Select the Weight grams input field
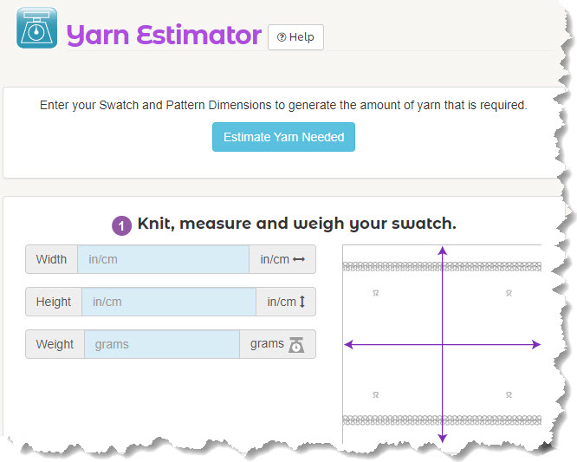The height and width of the screenshot is (462, 577). click(161, 344)
